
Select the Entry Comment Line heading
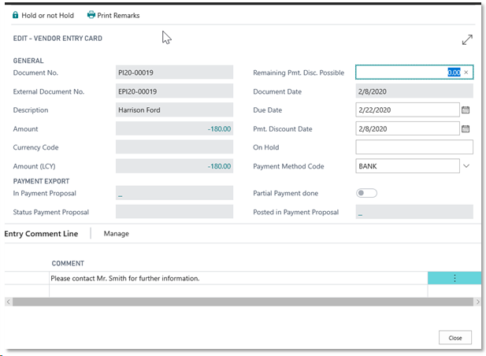pos(41,233)
